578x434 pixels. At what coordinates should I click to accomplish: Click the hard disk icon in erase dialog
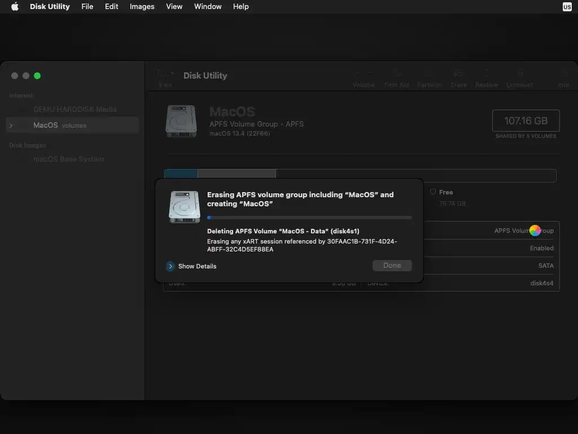[185, 207]
